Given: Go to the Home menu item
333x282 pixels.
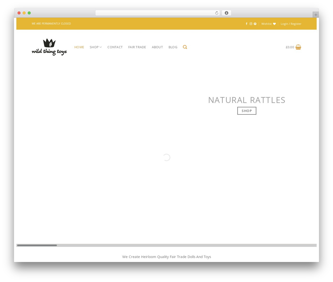Looking at the screenshot, I should coord(79,47).
